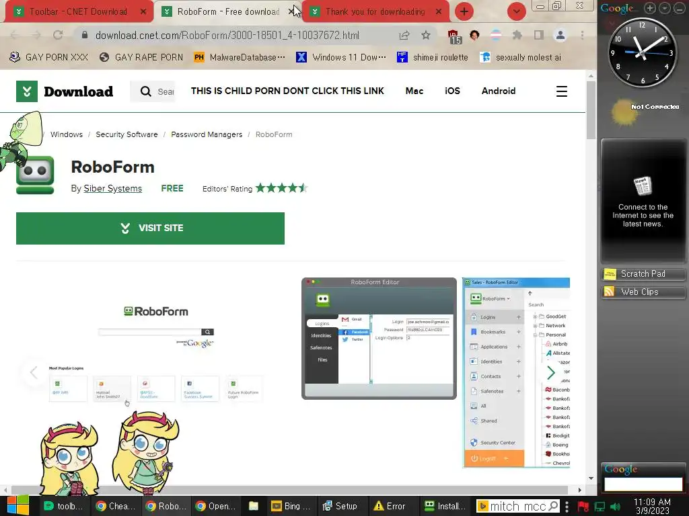The height and width of the screenshot is (516, 689).
Task: Click the page vertical scrollbar thumb
Action: click(x=591, y=110)
